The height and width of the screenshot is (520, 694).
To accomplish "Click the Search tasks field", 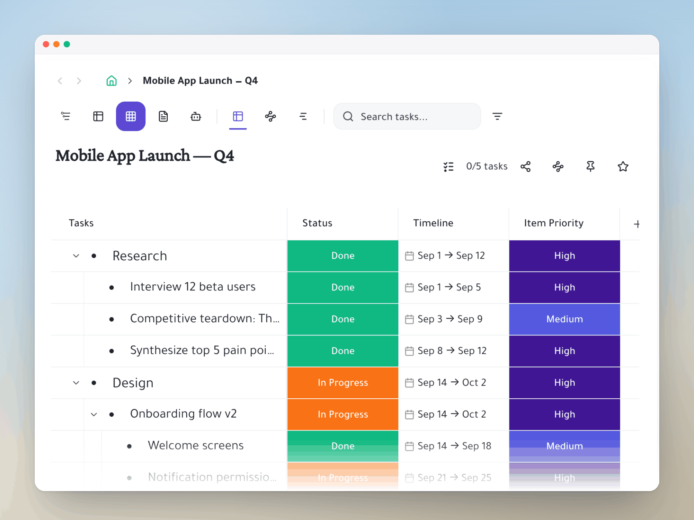I will [x=407, y=116].
